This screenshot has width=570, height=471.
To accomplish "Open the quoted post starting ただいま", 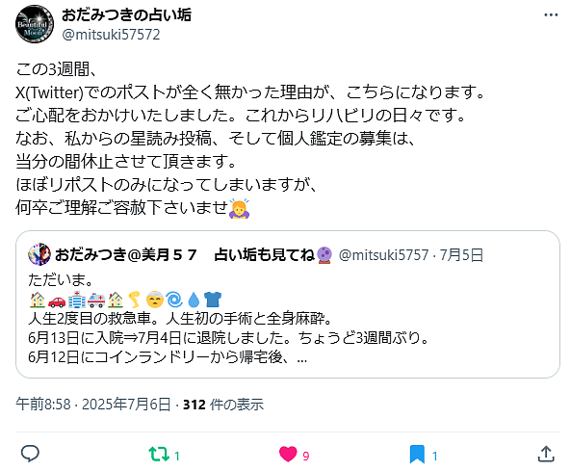I will (x=288, y=304).
